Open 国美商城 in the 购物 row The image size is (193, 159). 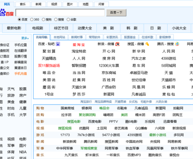(x=67, y=108)
